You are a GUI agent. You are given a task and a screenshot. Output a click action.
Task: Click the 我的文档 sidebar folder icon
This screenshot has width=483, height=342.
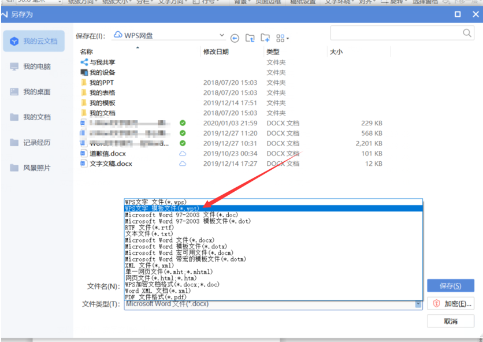coord(14,117)
